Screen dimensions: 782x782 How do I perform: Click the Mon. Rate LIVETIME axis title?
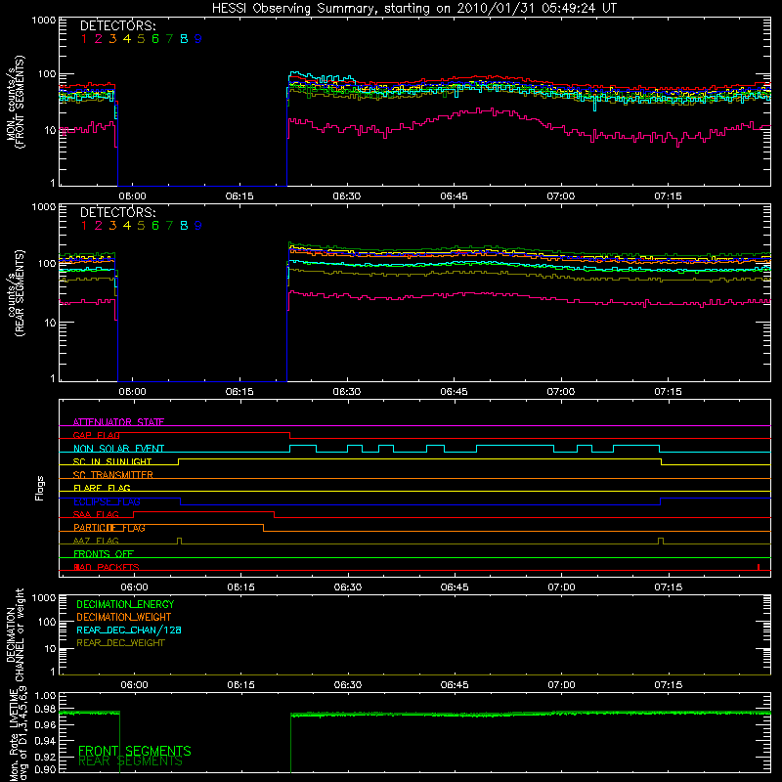click(19, 735)
